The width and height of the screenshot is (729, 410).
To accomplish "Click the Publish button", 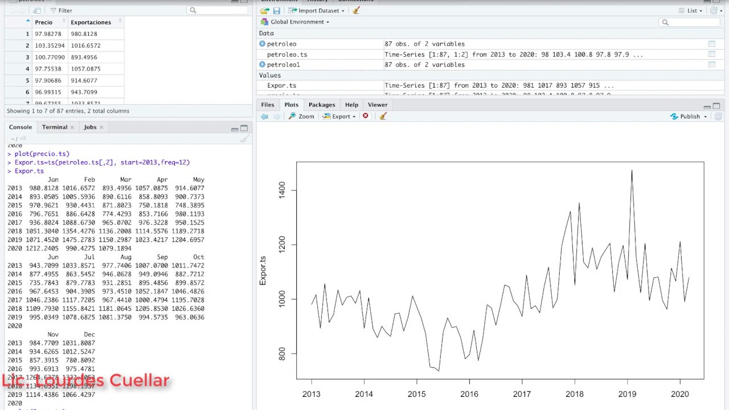I will click(685, 116).
